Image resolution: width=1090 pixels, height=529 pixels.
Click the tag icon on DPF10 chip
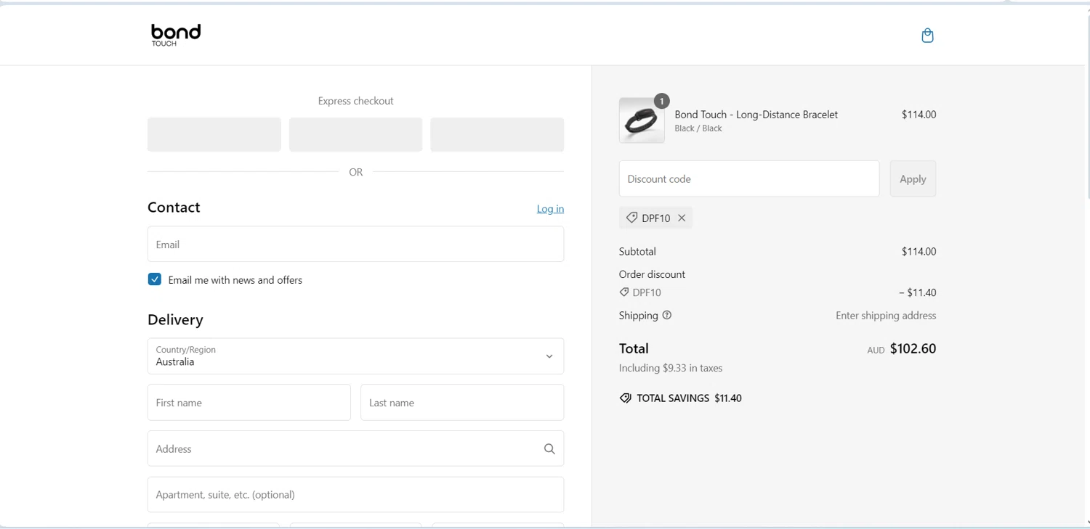631,218
